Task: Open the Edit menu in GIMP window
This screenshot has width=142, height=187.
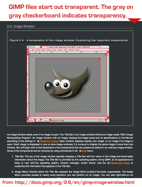Action: [x=33, y=50]
